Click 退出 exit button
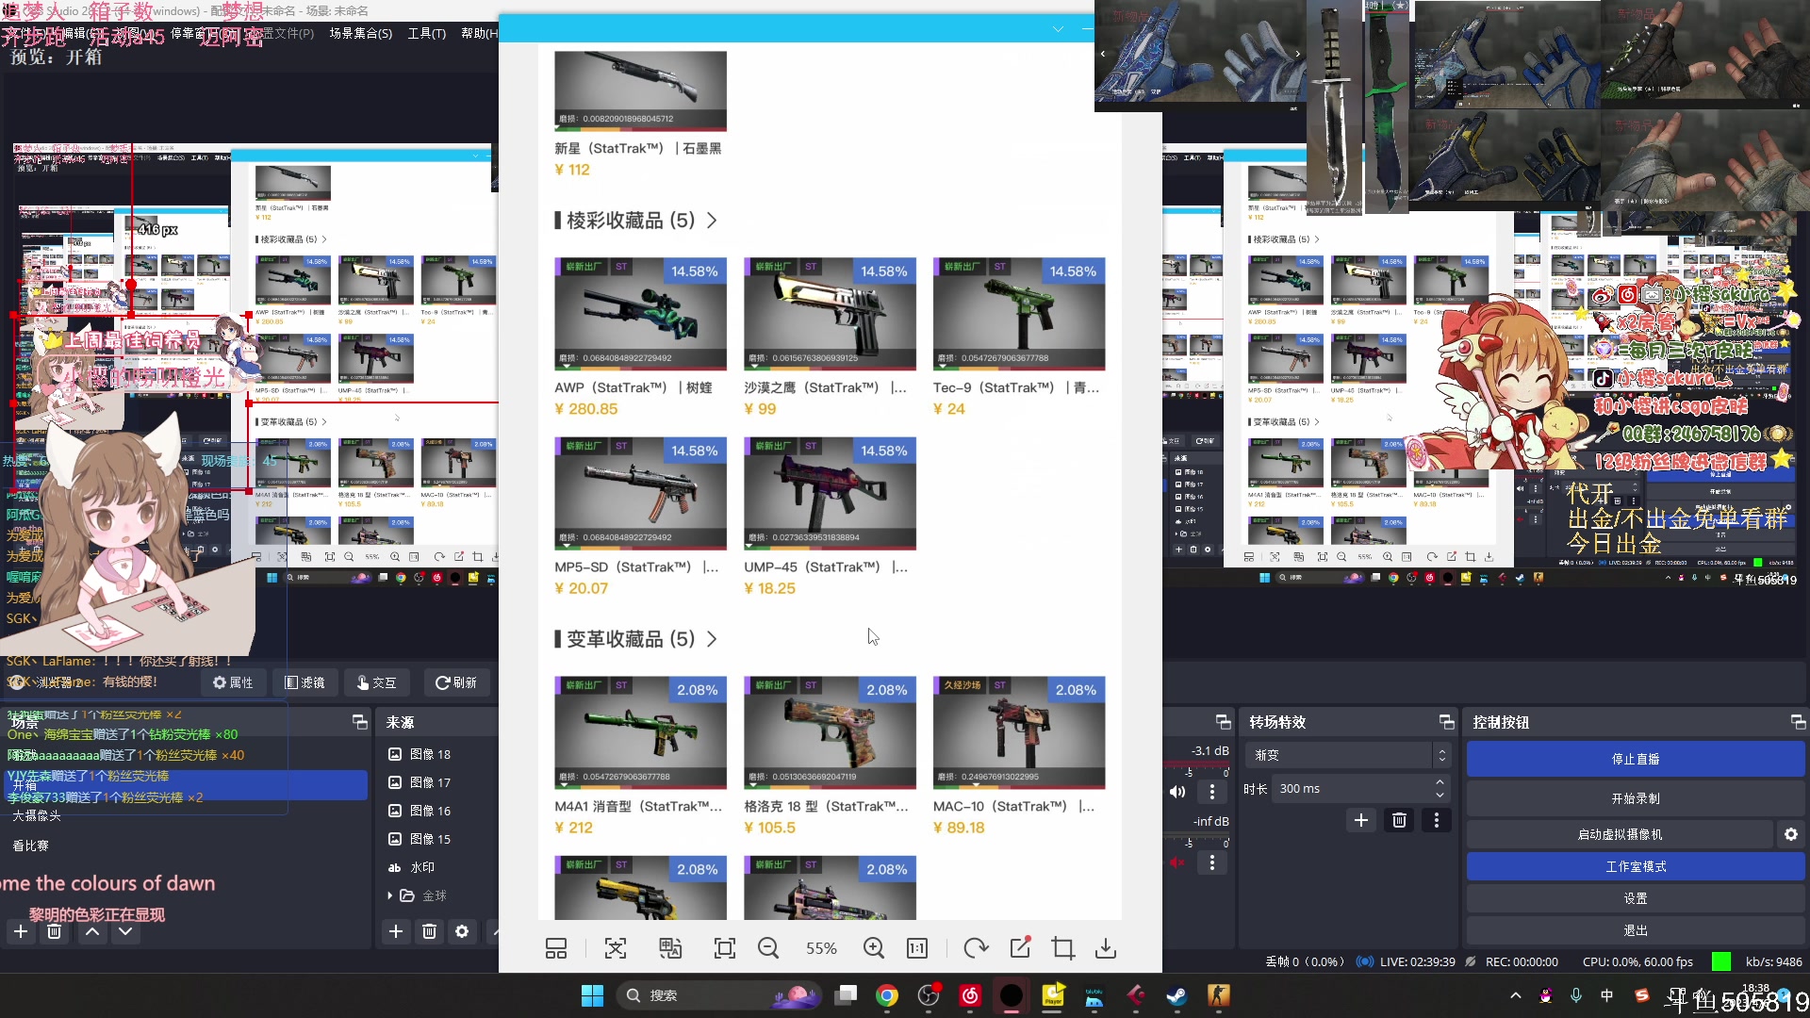This screenshot has height=1018, width=1810. [x=1636, y=930]
